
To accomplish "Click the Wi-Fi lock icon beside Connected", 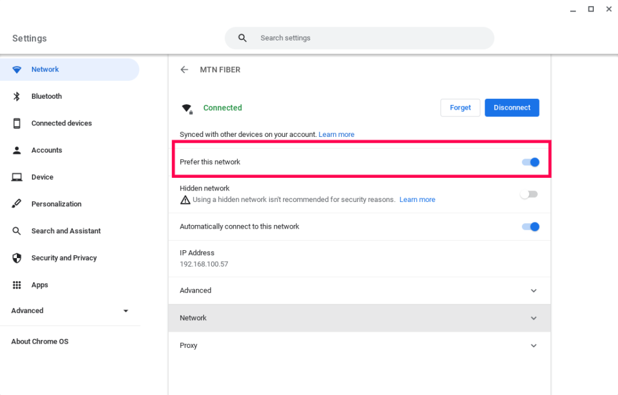I will [x=187, y=109].
